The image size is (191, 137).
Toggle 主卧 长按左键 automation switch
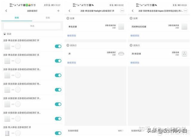pyautogui.click(x=58, y=104)
